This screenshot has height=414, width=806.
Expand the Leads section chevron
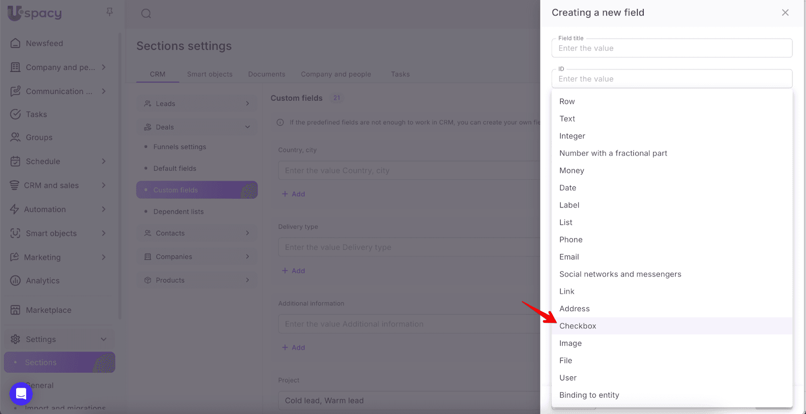pyautogui.click(x=247, y=104)
